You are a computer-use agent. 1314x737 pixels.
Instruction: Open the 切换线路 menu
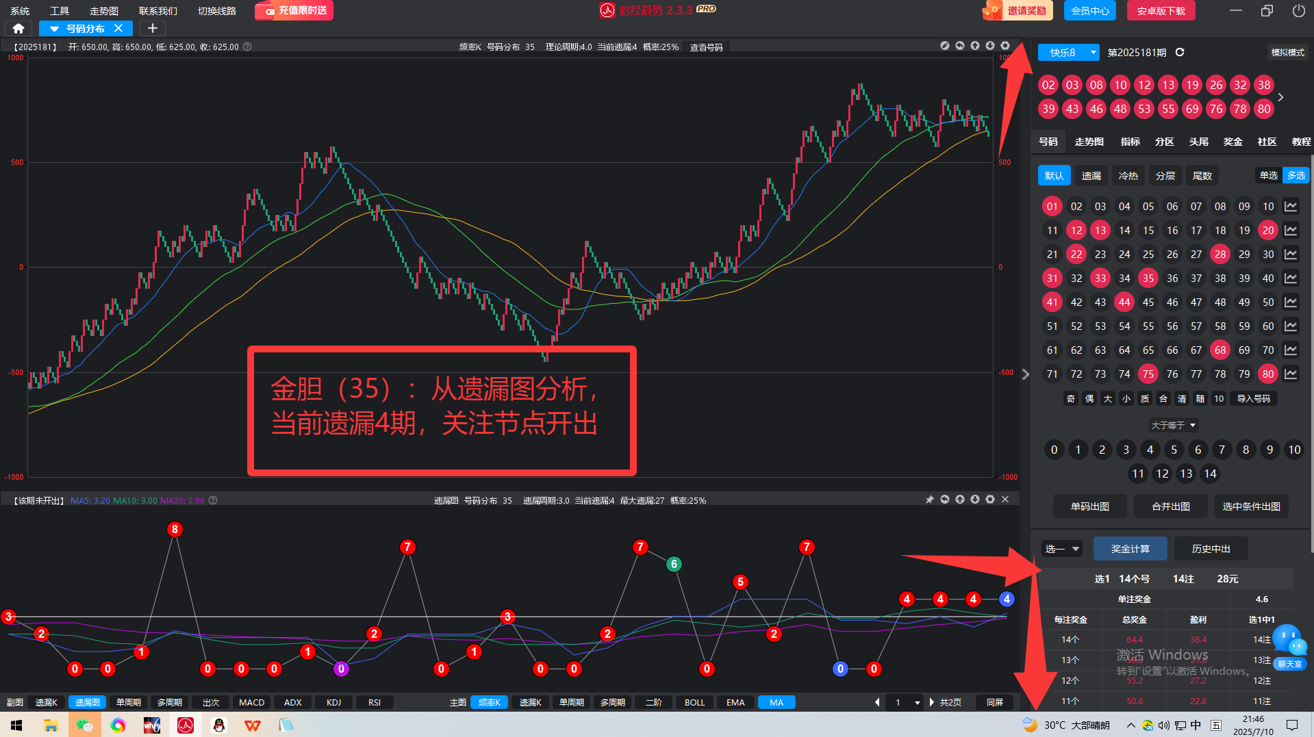(x=217, y=11)
